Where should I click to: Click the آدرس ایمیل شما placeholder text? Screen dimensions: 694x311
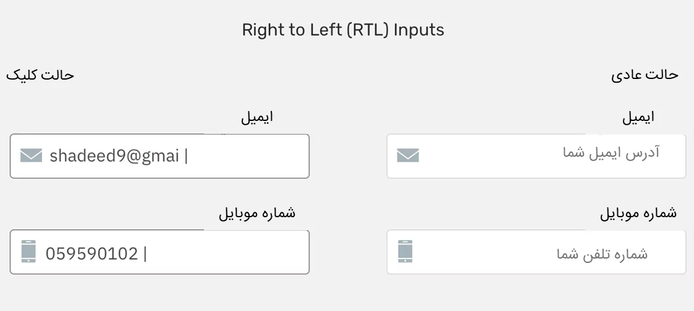click(x=611, y=153)
